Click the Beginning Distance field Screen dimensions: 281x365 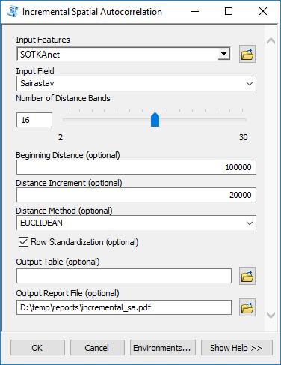coord(136,167)
